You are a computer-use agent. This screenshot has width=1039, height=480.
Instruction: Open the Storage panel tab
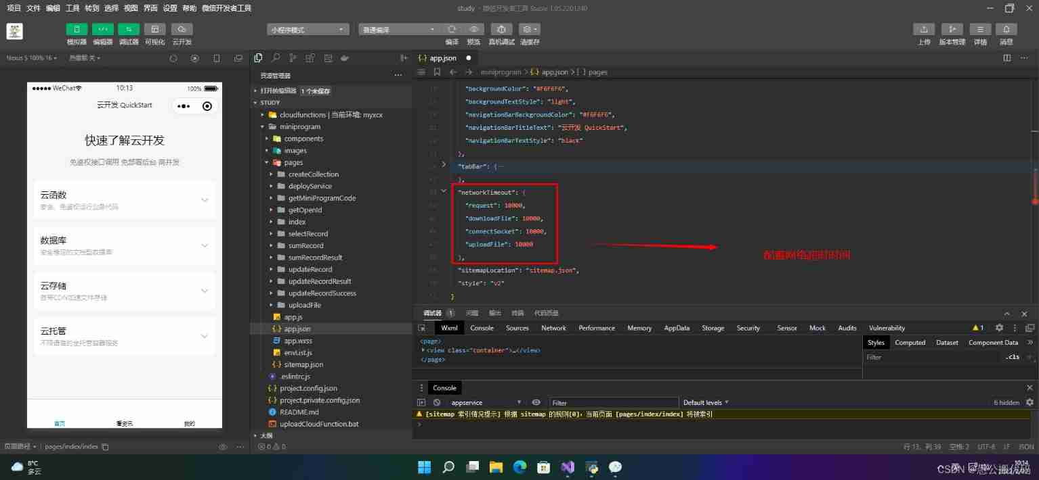[x=713, y=328]
